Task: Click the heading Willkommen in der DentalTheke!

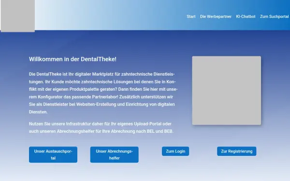Action: click(x=72, y=59)
